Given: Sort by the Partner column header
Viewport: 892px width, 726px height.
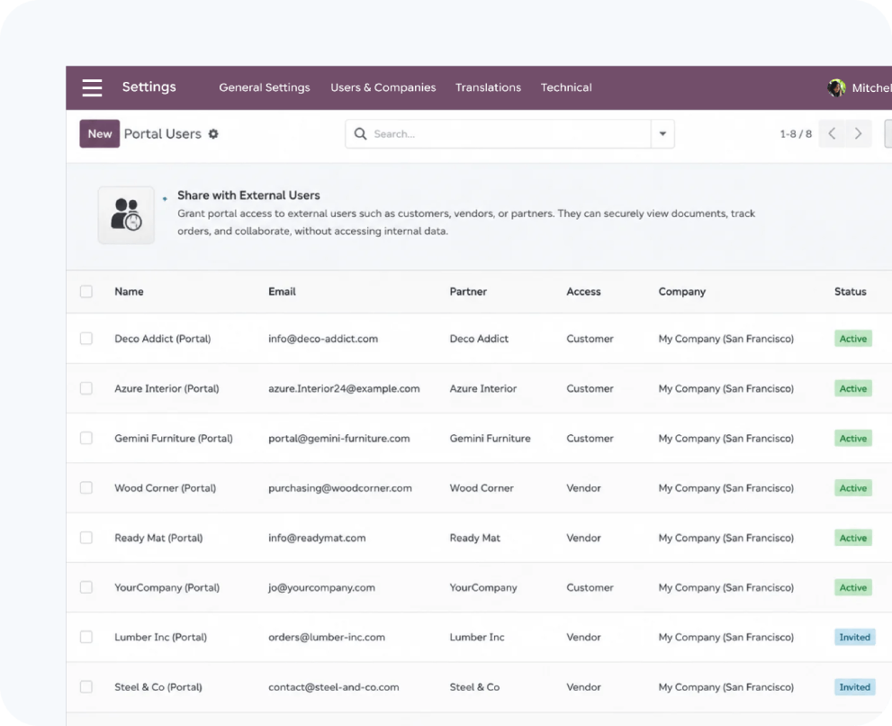Looking at the screenshot, I should 468,292.
